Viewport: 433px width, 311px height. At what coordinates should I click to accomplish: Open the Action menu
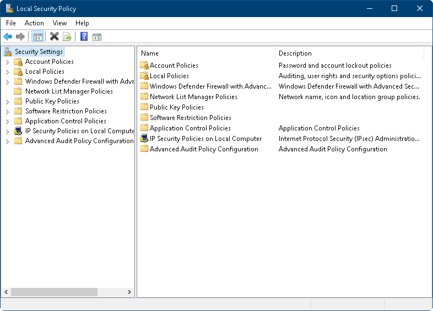click(x=34, y=23)
